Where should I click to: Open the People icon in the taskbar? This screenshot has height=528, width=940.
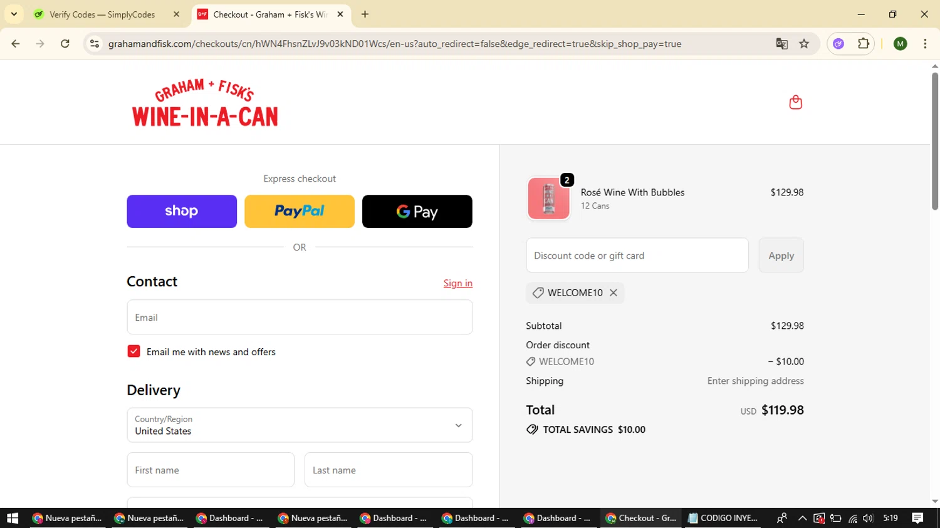click(781, 518)
